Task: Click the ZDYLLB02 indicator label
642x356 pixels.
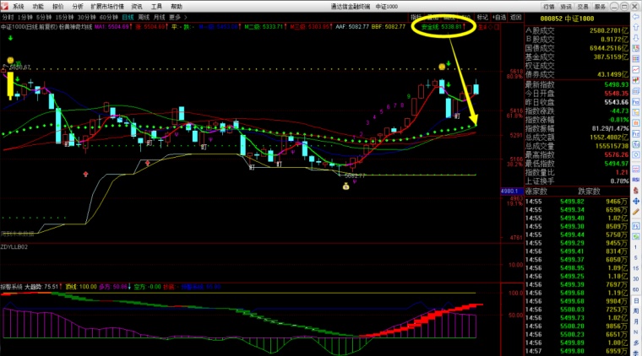Action: tap(15, 246)
